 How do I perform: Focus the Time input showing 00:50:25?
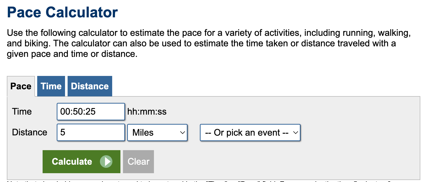(91, 111)
